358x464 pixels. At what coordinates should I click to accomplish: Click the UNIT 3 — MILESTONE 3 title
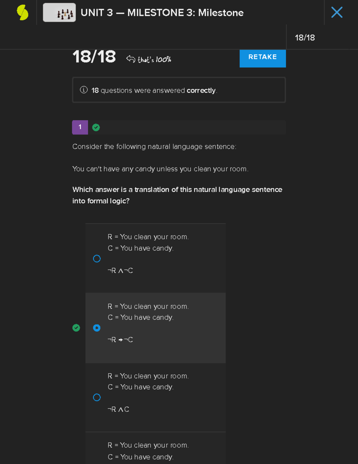point(162,13)
